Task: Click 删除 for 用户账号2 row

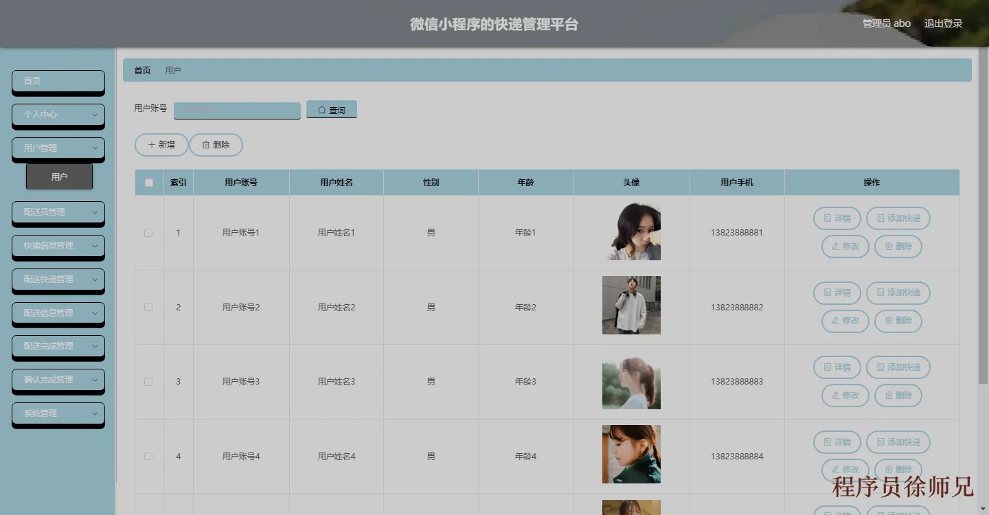Action: (x=898, y=321)
